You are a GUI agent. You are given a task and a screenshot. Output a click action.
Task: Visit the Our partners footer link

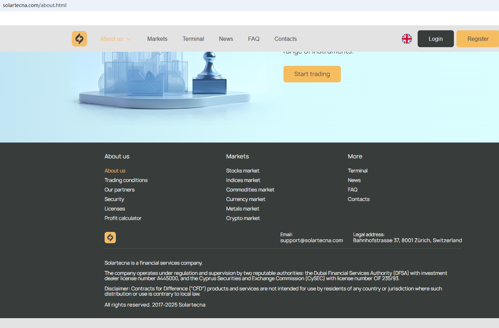coord(119,190)
